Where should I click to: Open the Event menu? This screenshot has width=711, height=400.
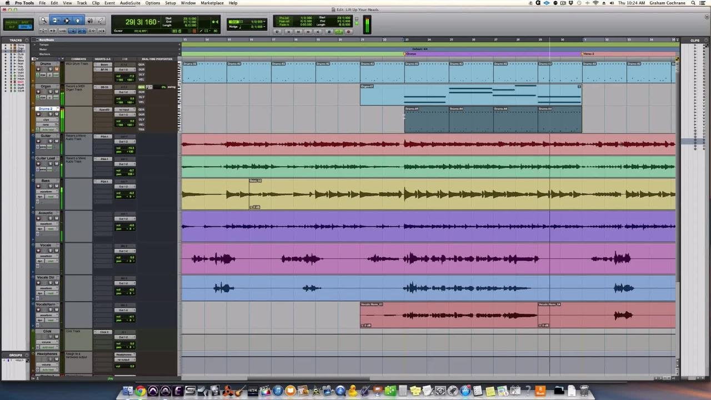click(x=110, y=3)
